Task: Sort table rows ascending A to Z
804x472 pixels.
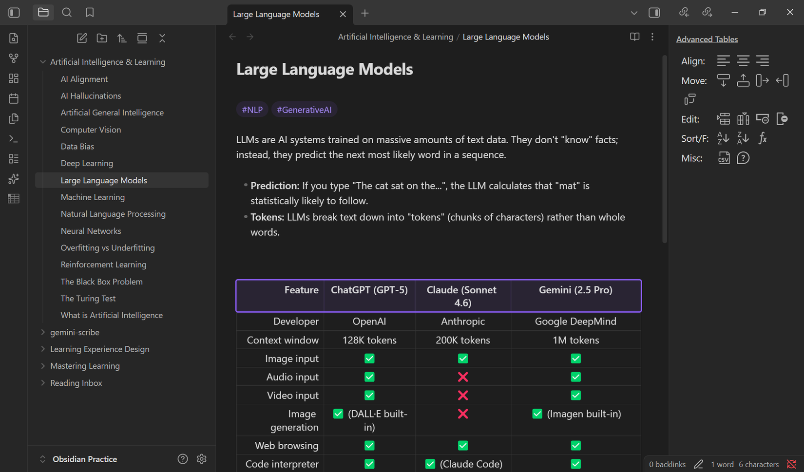Action: 724,138
